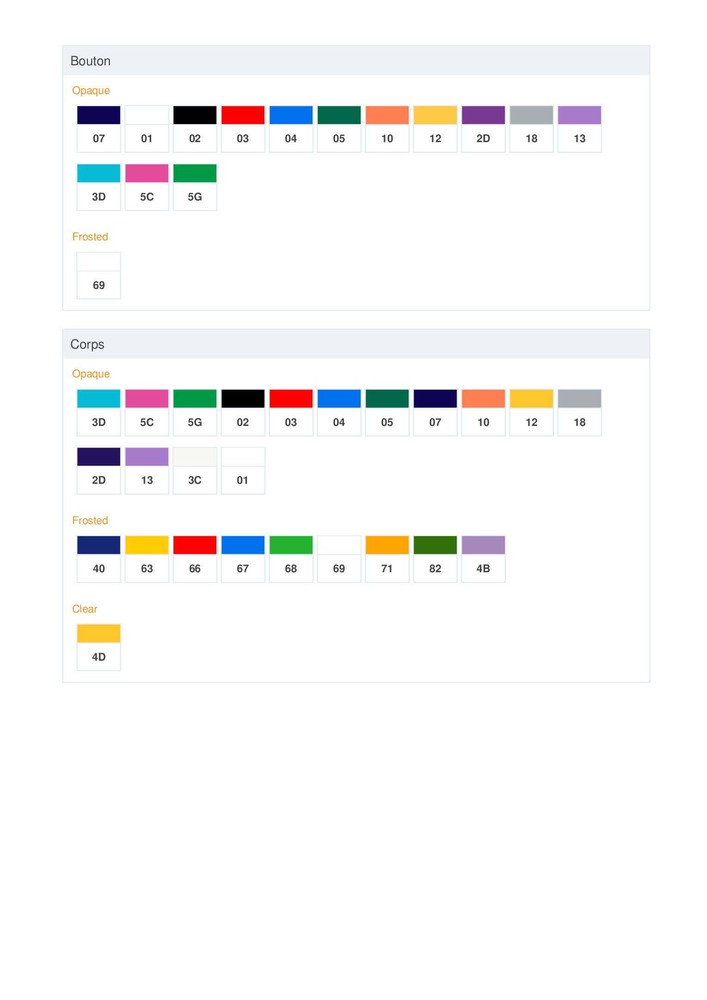Select Corps Clear yellow swatch 4D
This screenshot has height=1000, width=707.
99,647
